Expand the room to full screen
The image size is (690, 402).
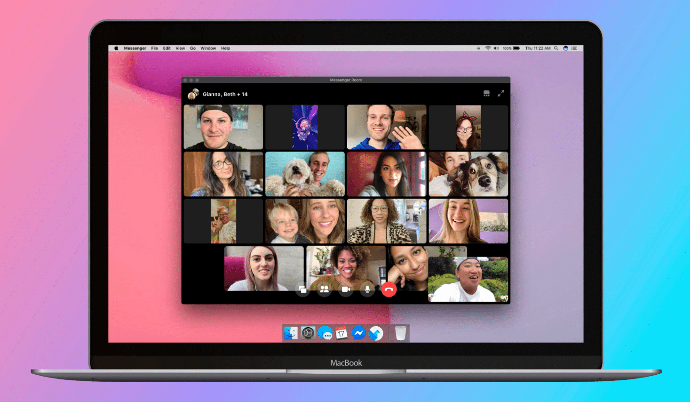(x=501, y=94)
